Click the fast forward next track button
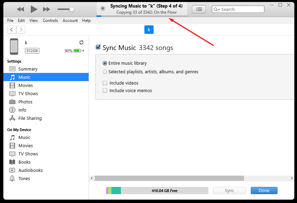 tap(47, 9)
